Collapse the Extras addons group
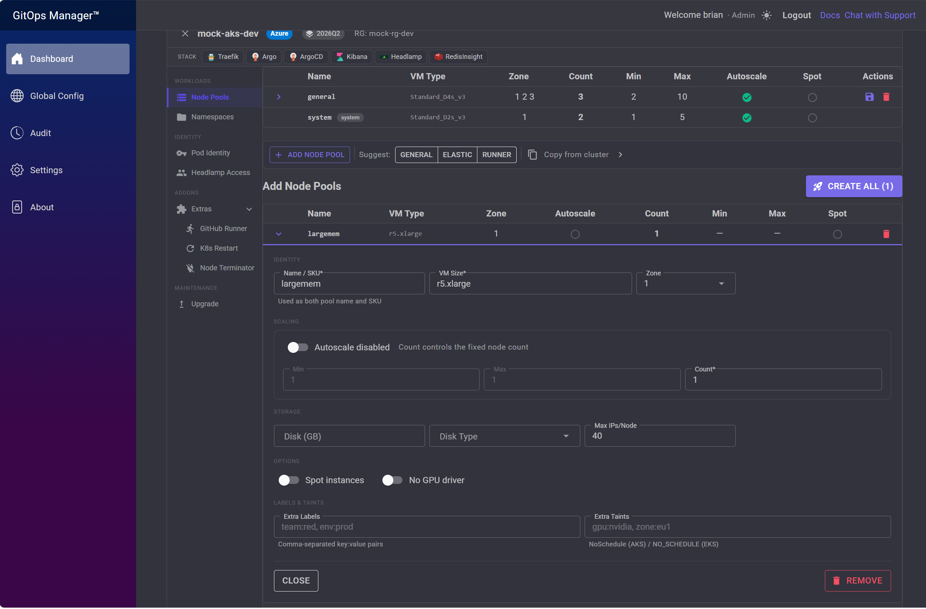 tap(249, 209)
